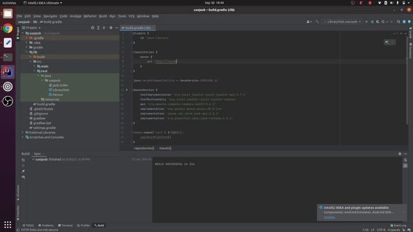This screenshot has height=232, width=413.
Task: Expand Scratches and Consoles node
Action: 23,137
